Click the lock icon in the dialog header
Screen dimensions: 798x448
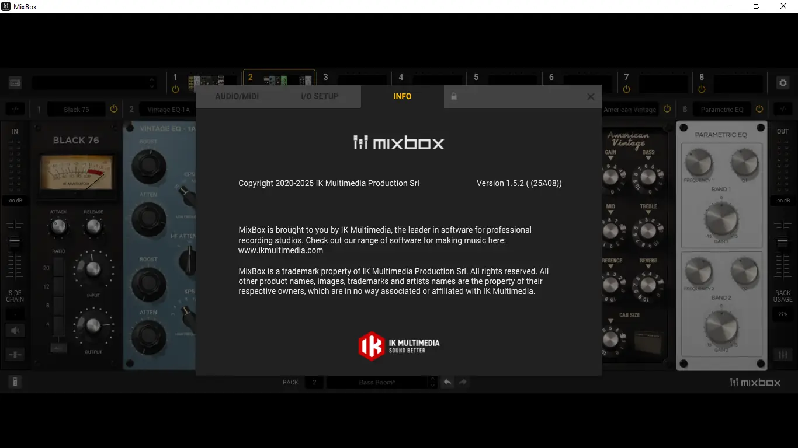(x=453, y=96)
